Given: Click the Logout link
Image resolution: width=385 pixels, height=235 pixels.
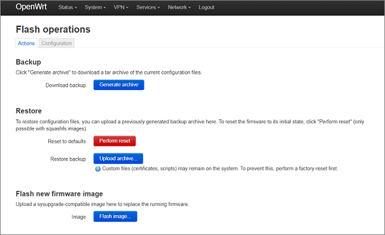Looking at the screenshot, I should [206, 7].
